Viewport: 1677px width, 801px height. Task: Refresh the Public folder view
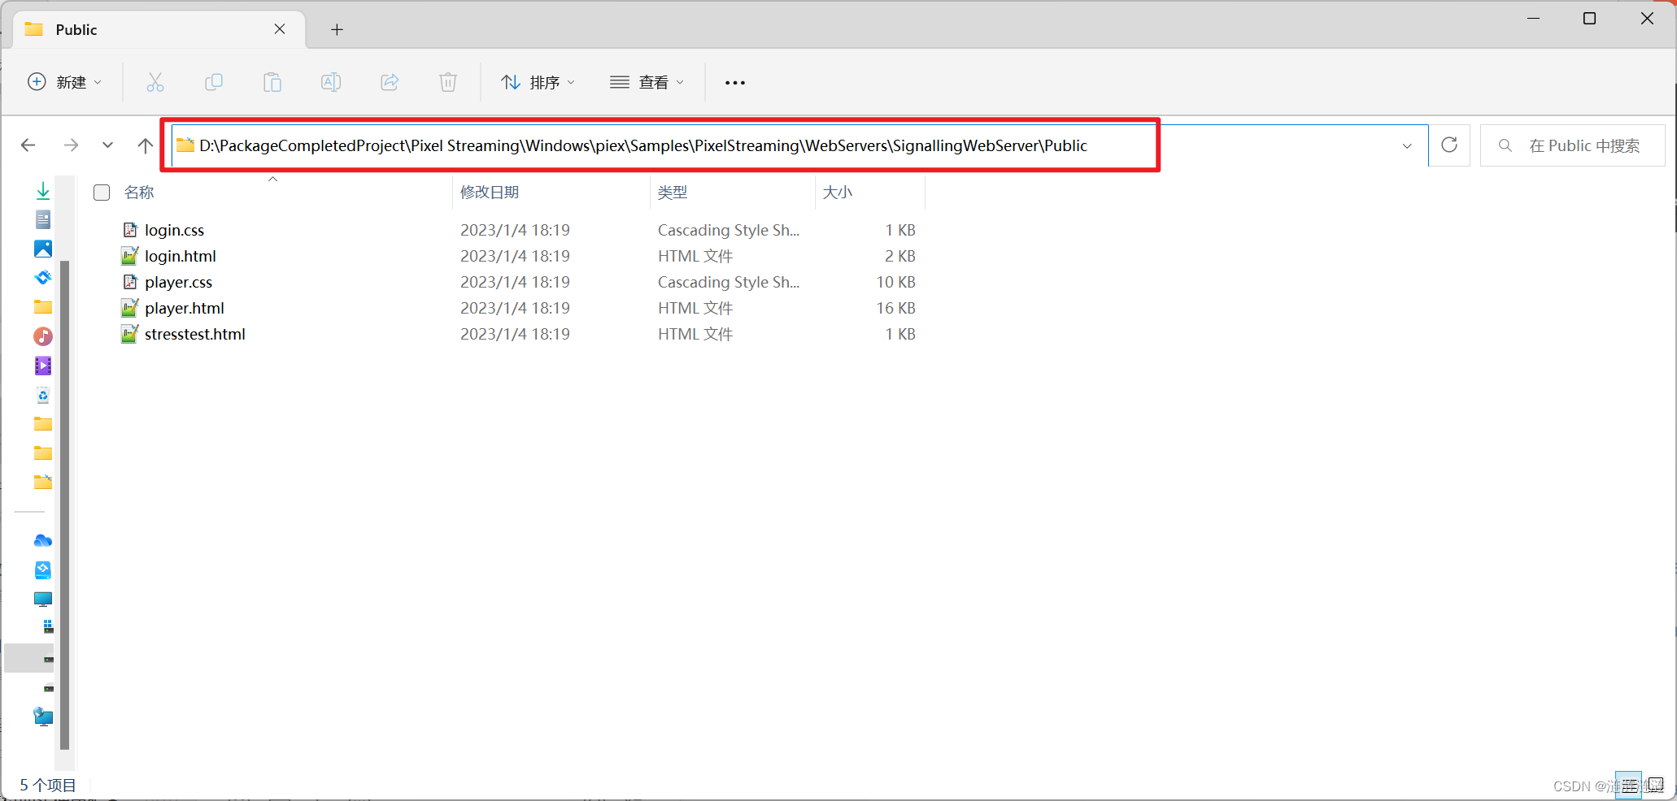[x=1449, y=145]
